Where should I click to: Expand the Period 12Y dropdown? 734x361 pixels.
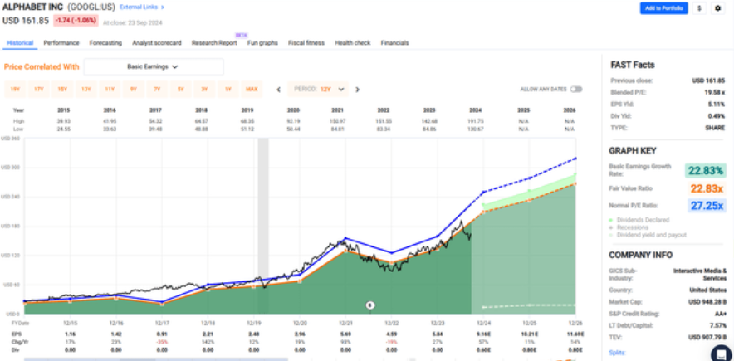click(319, 89)
